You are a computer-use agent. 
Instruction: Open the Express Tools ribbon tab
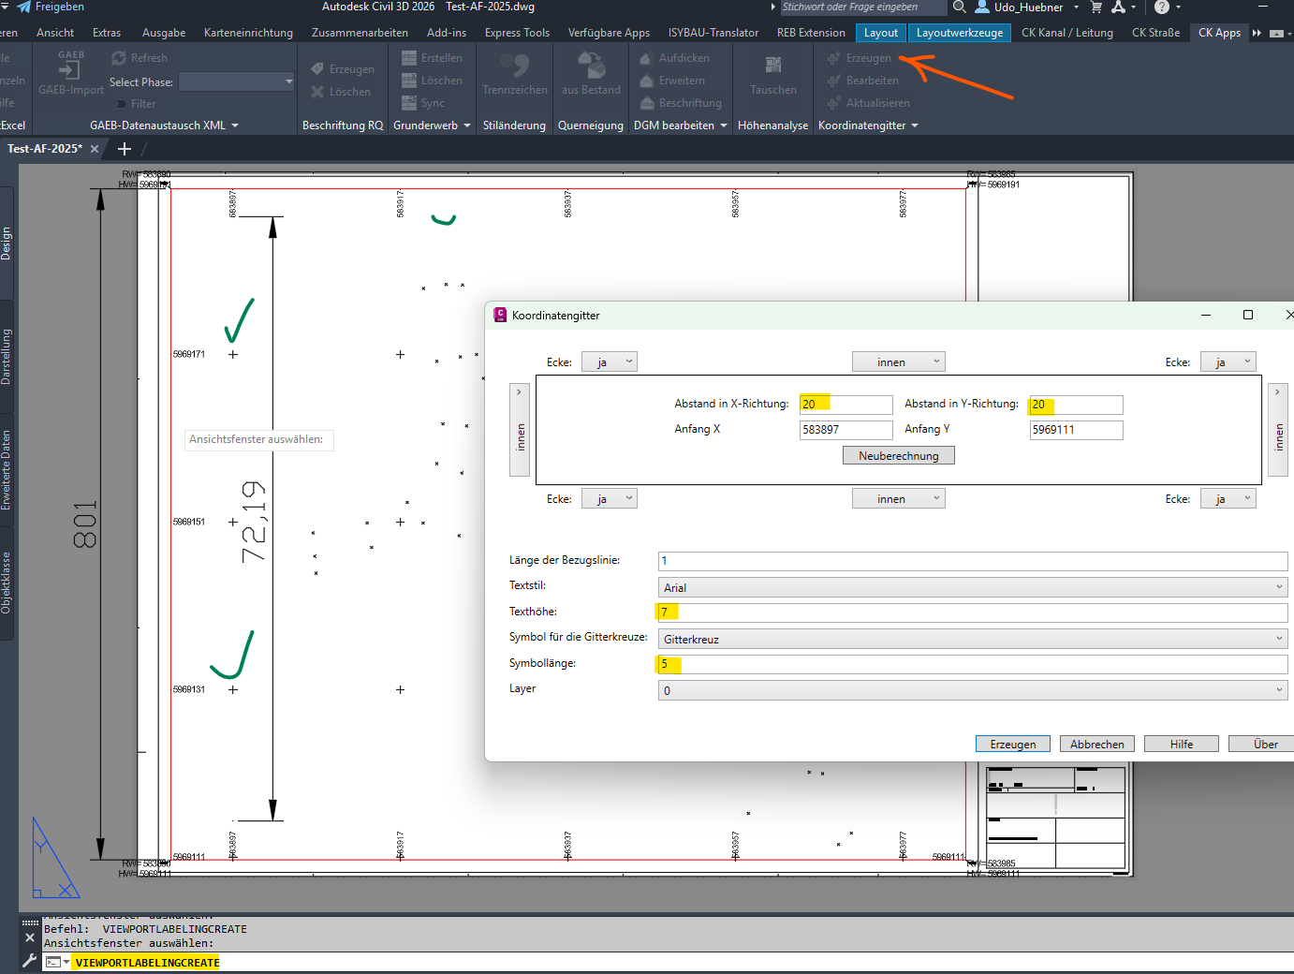tap(517, 33)
